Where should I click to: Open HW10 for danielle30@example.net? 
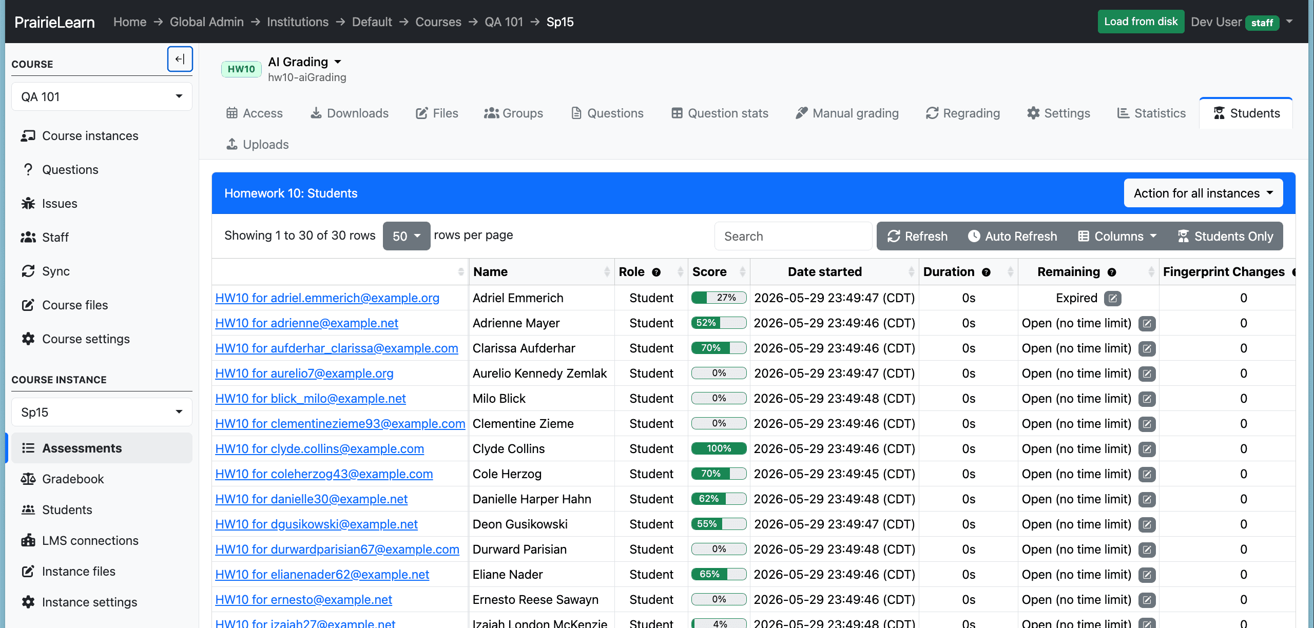(312, 499)
